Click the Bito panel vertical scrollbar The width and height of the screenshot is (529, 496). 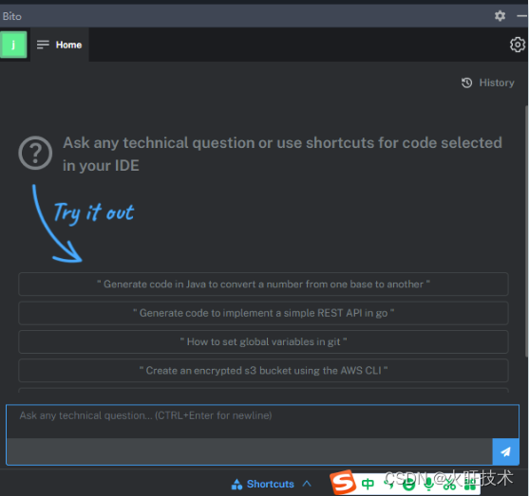[526, 230]
